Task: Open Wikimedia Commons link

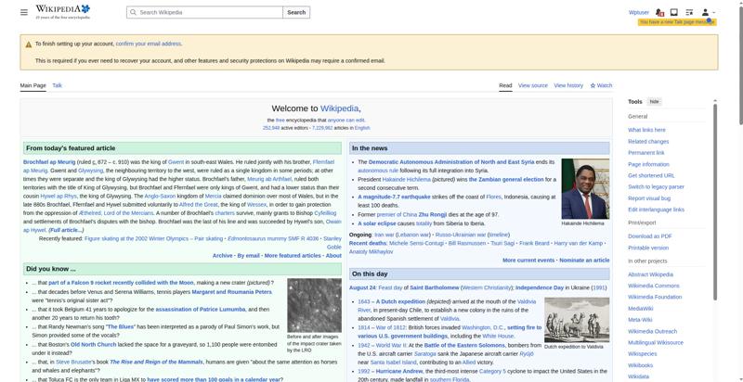Action: point(654,286)
